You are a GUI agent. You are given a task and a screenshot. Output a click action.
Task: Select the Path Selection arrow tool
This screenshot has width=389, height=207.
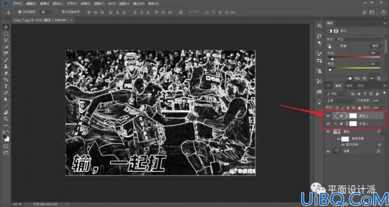tap(7, 99)
